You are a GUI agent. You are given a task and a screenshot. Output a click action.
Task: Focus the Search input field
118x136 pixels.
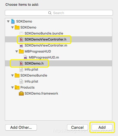59,13
